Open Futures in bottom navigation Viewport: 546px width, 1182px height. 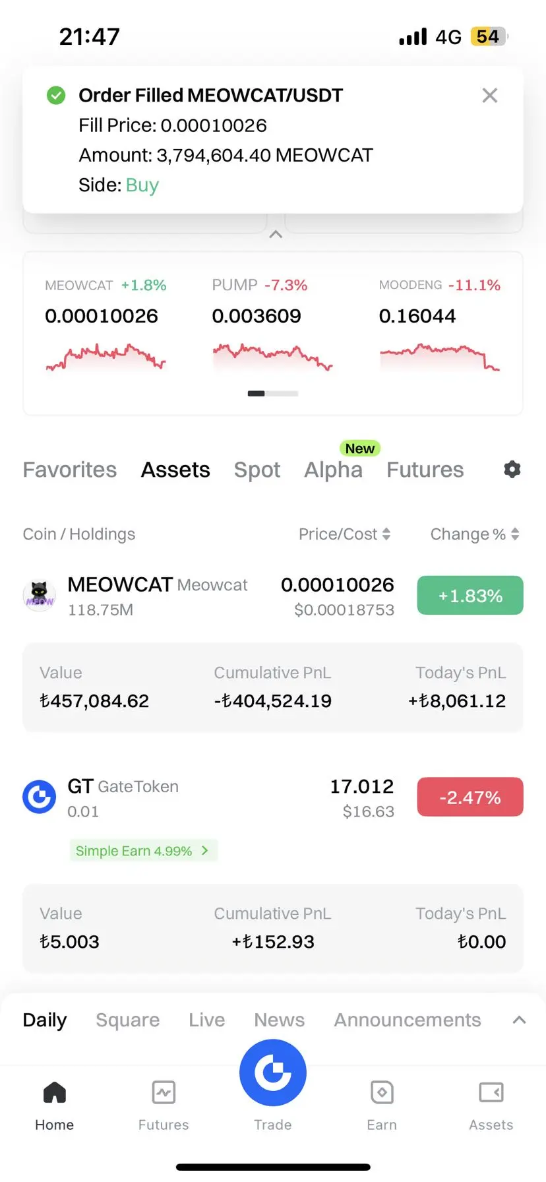[x=164, y=1106]
